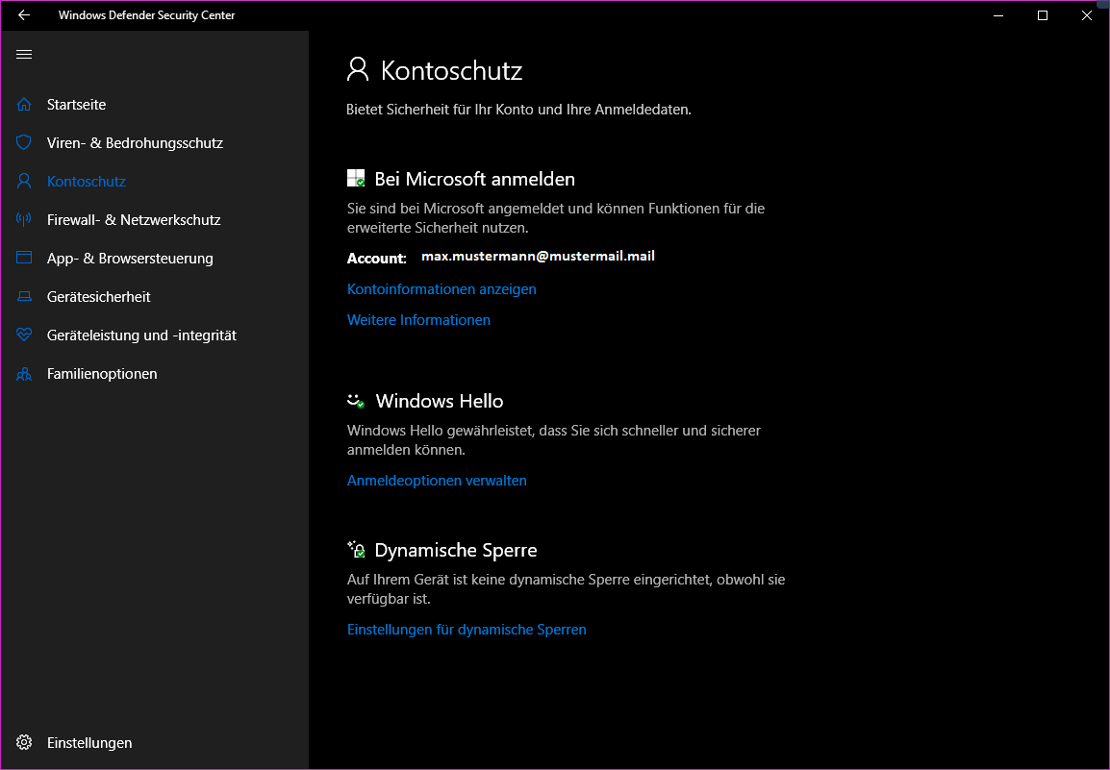
Task: Click the heart icon for device health
Action: pyautogui.click(x=24, y=335)
